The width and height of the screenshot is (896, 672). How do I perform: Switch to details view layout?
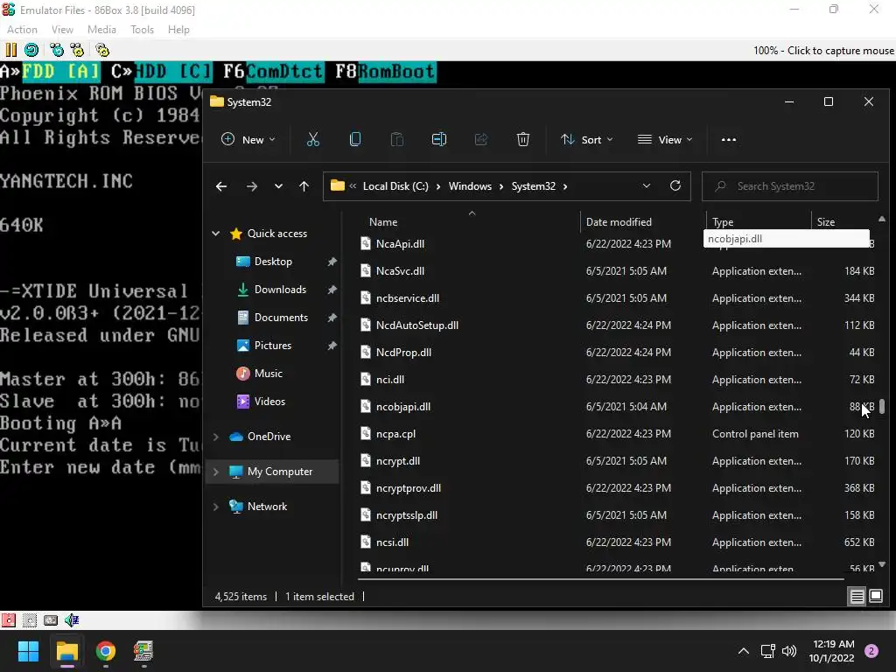tap(857, 597)
